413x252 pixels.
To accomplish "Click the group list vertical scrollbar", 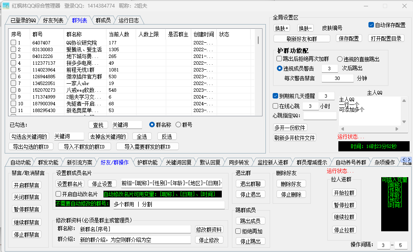I will tap(258, 76).
